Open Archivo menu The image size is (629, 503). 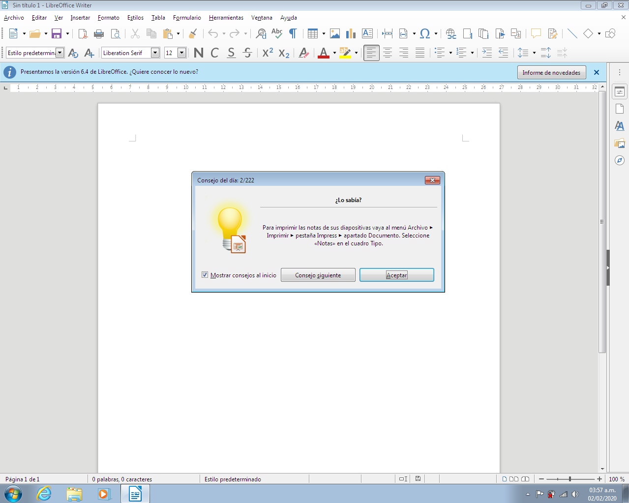coord(14,18)
